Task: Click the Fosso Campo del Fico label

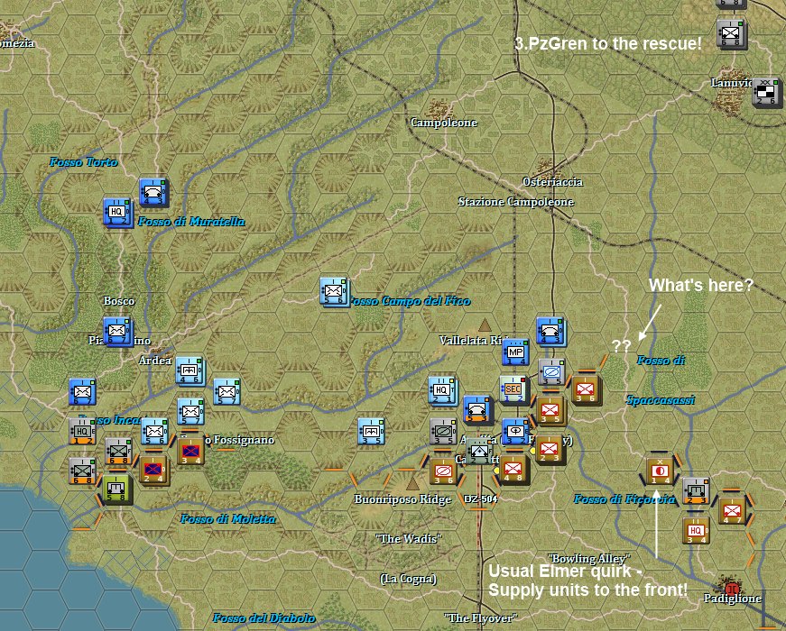Action: (x=410, y=301)
